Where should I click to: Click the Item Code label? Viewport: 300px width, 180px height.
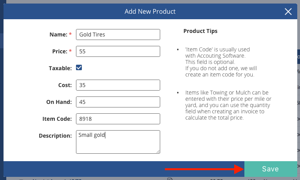coord(57,119)
